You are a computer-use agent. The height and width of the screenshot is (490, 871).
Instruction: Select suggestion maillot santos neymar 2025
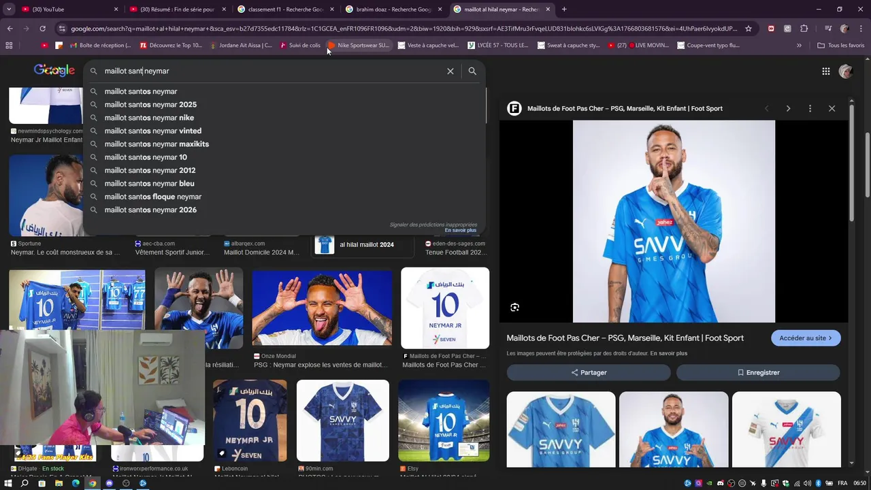point(284,104)
